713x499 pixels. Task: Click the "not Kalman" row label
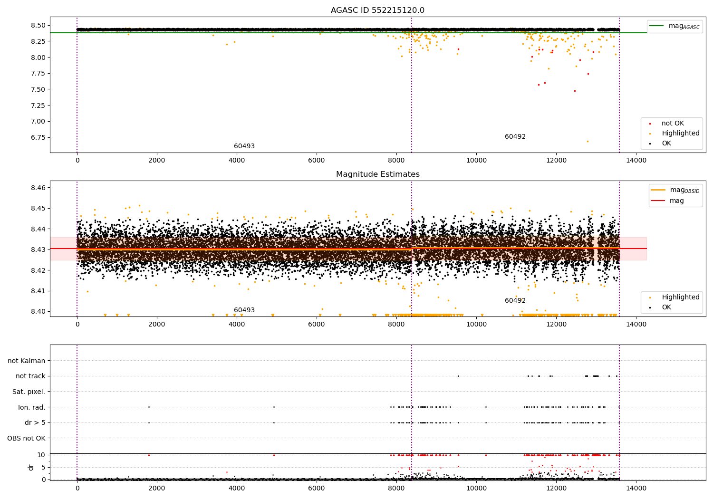point(27,361)
